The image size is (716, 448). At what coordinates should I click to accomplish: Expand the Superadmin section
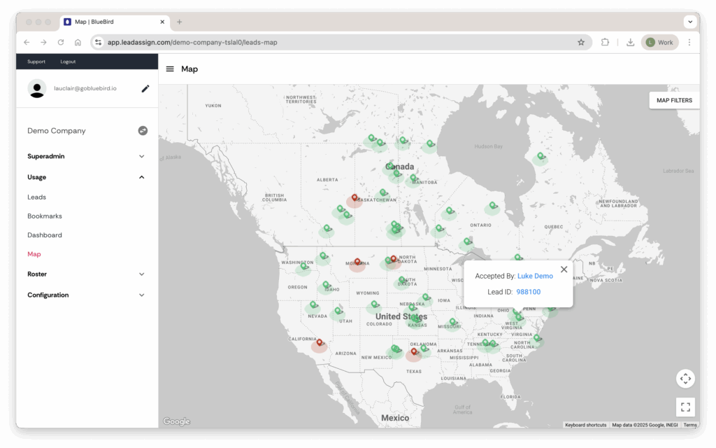click(141, 157)
